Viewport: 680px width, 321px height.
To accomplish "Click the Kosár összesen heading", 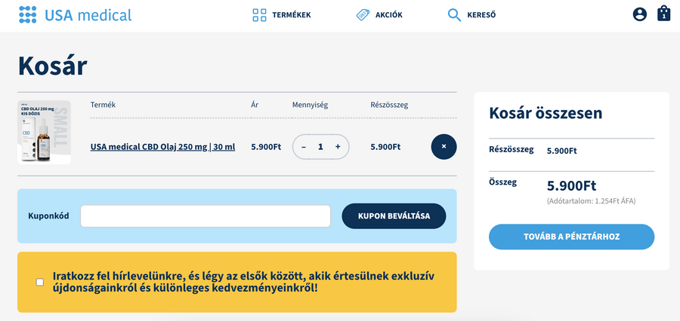I will tap(546, 113).
